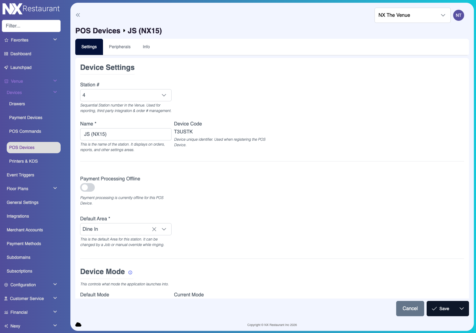
Task: Switch to the Peripherals tab
Action: coord(120,47)
